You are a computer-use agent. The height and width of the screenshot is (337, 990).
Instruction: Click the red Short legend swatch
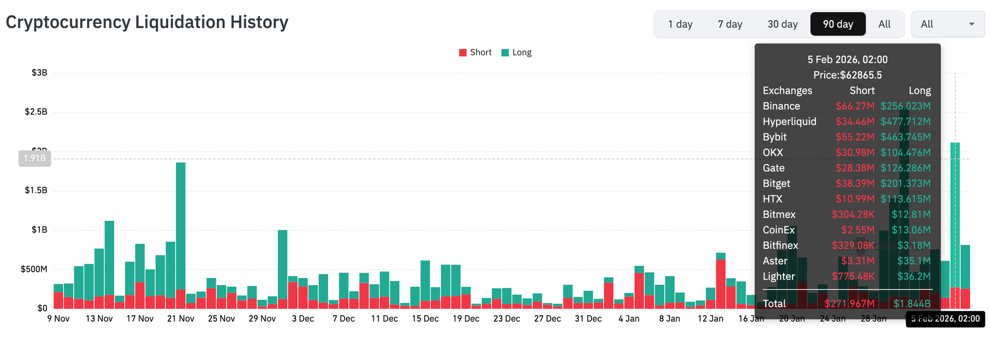click(x=463, y=53)
